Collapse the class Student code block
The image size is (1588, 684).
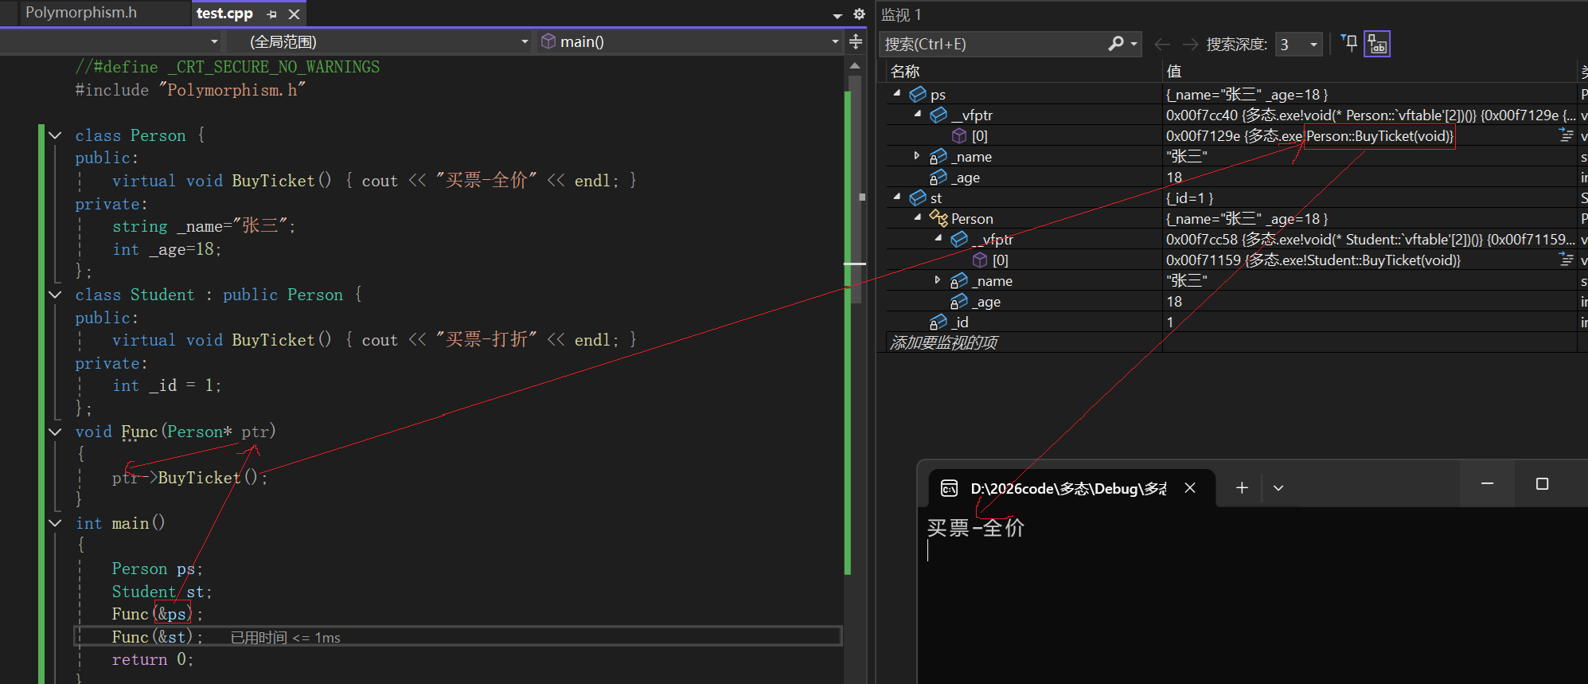55,295
